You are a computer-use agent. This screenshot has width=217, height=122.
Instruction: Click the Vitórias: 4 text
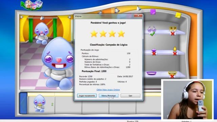(x=122, y=82)
